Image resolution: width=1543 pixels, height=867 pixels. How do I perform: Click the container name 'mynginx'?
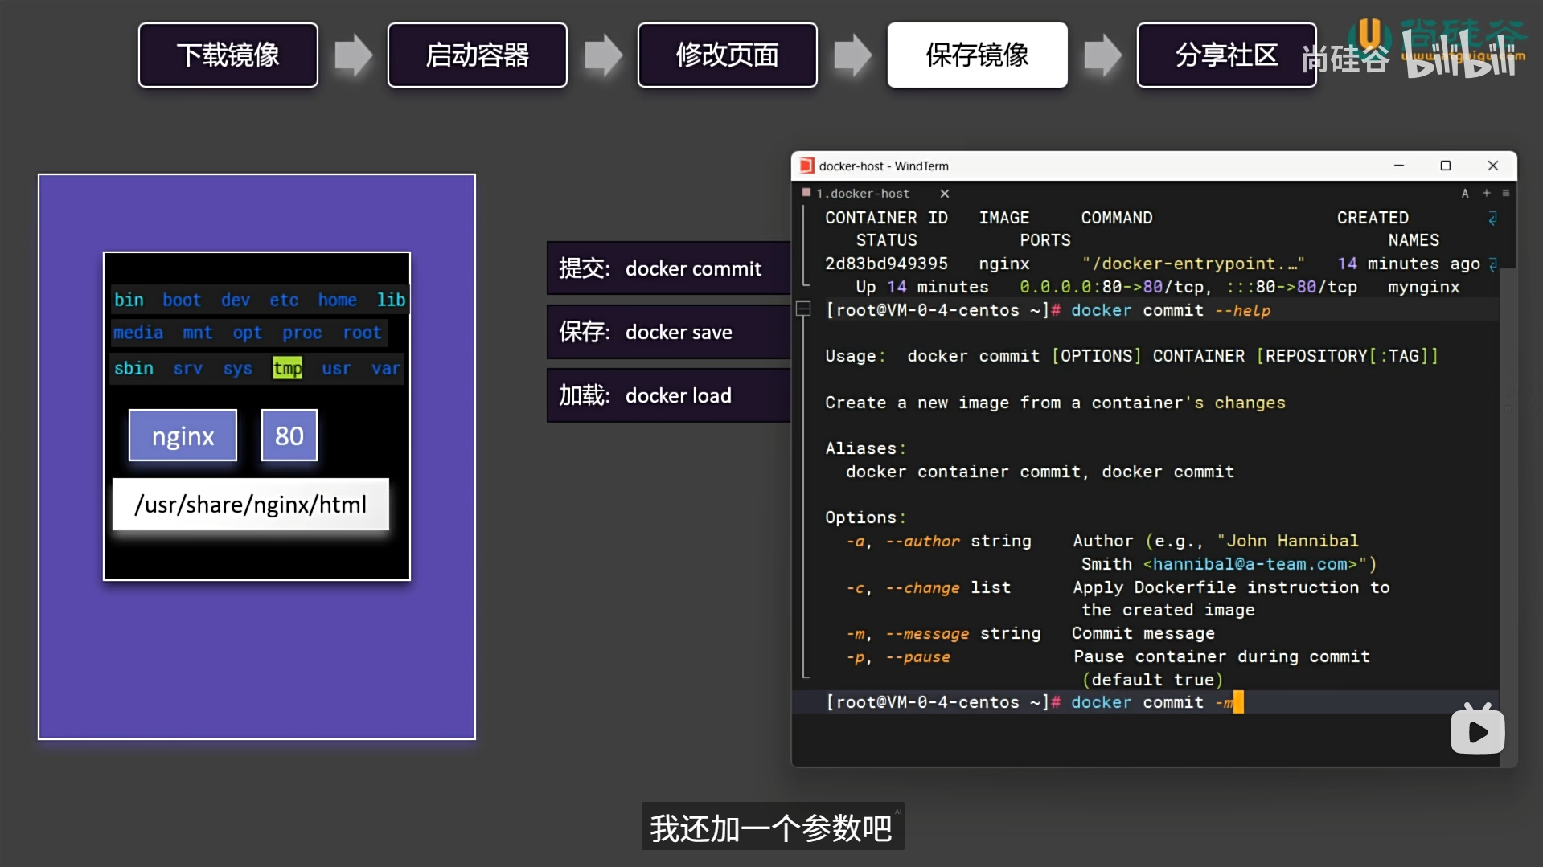[1423, 287]
